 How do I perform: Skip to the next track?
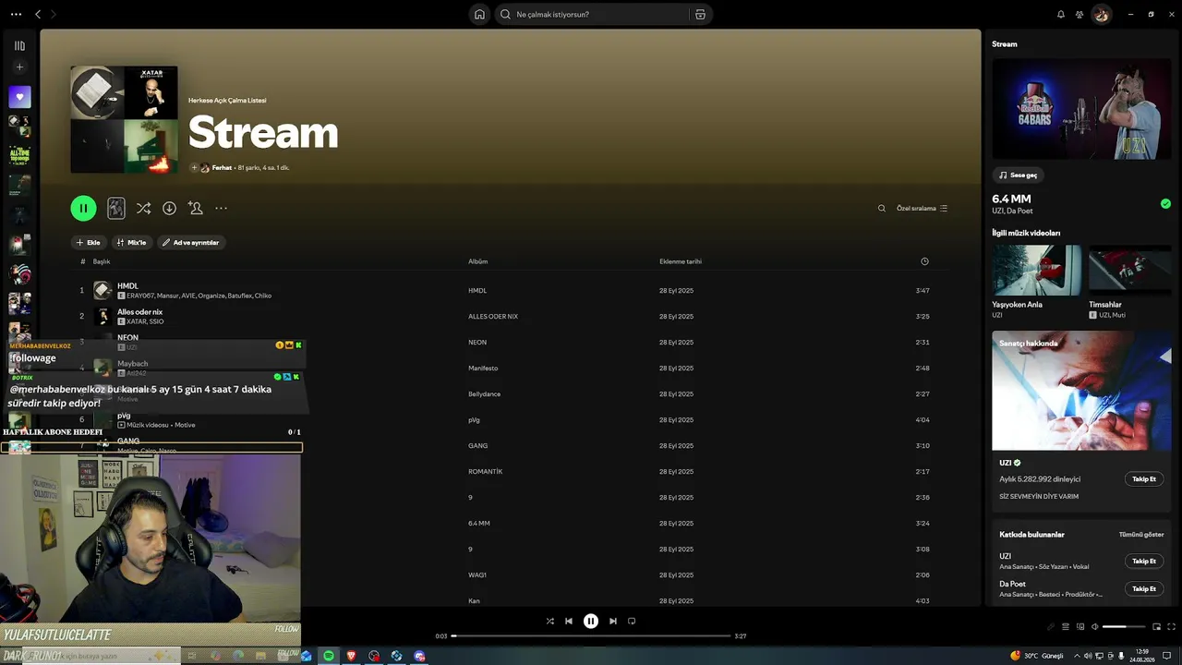click(613, 622)
